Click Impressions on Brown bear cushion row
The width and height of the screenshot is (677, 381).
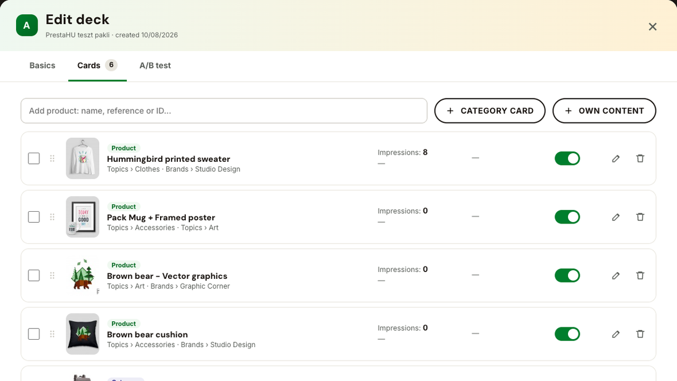(x=403, y=328)
